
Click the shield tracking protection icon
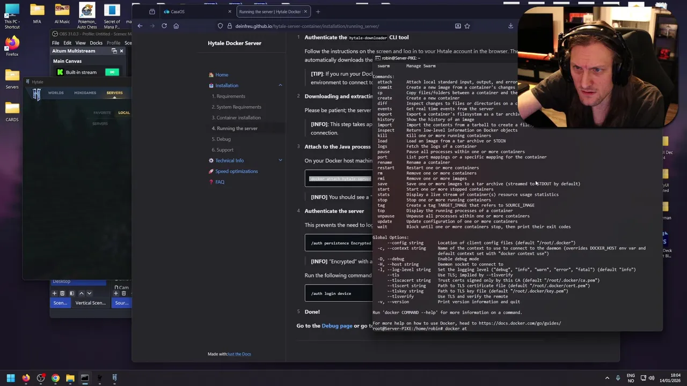[x=220, y=26]
